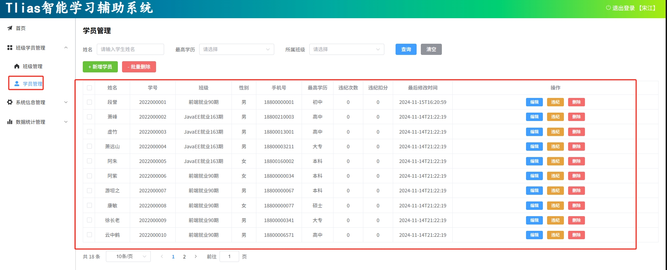Check the row checkbox for 云中鹤
The height and width of the screenshot is (270, 667).
tap(89, 235)
